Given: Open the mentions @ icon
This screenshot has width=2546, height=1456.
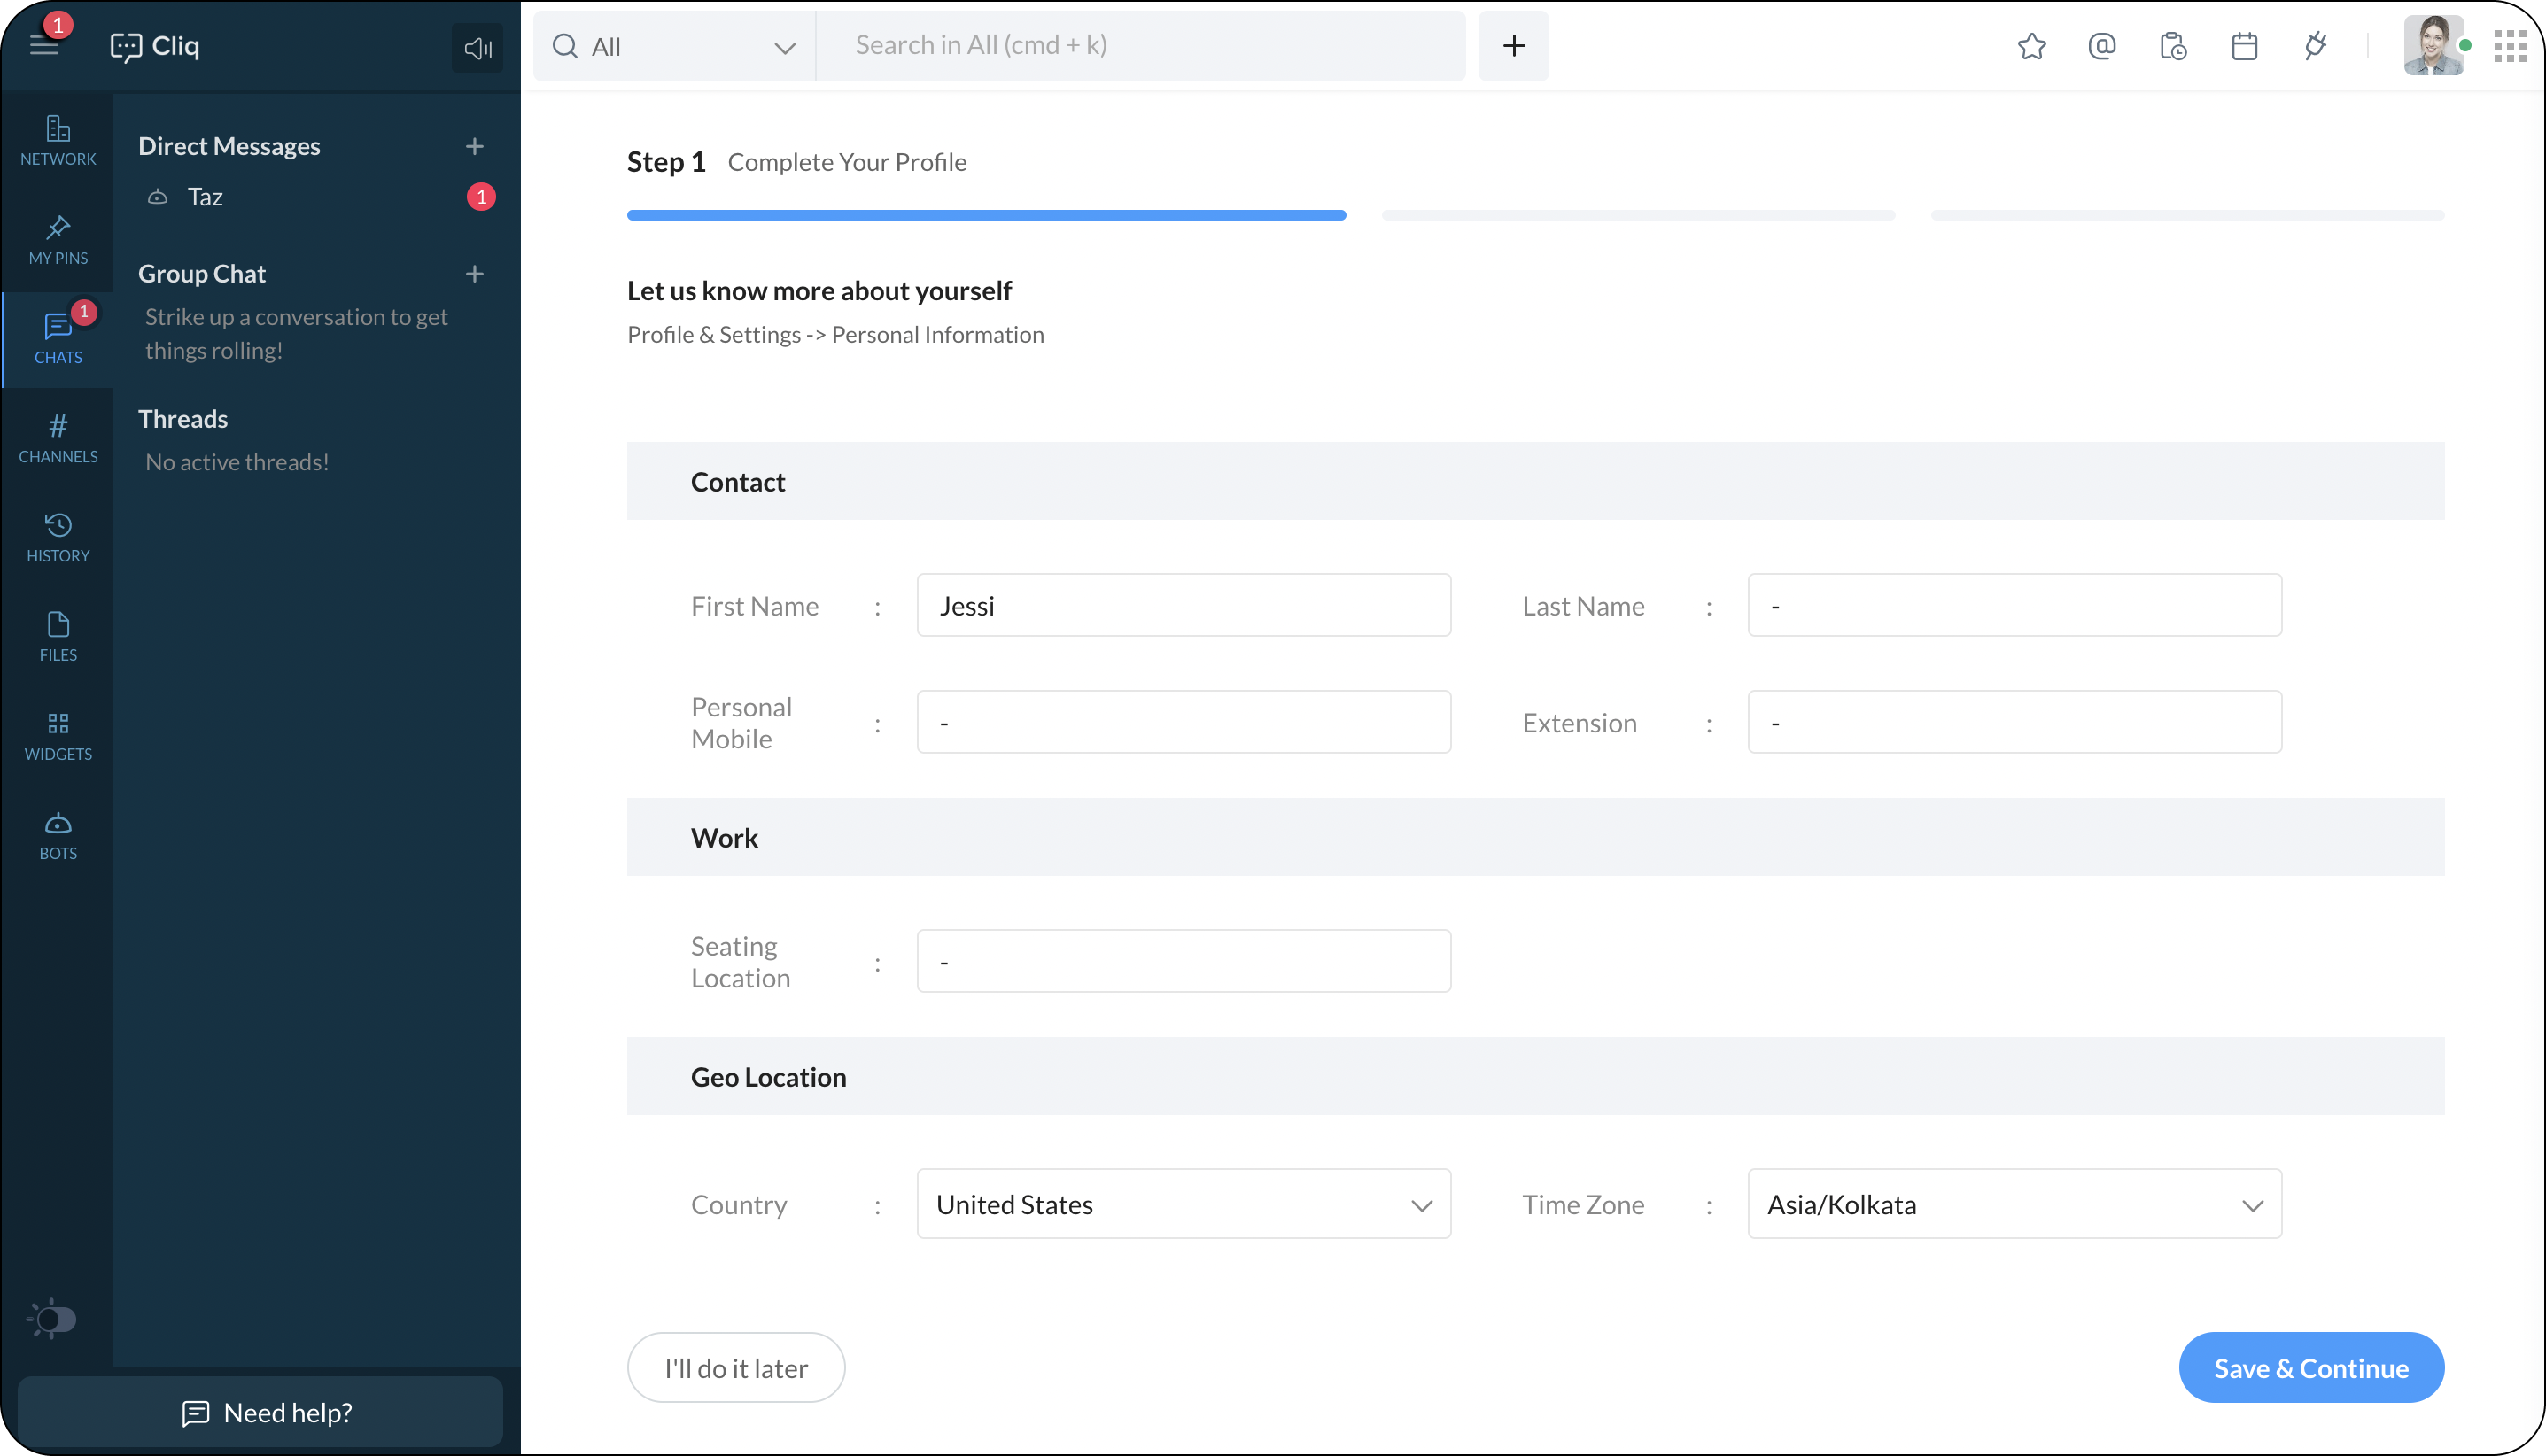Looking at the screenshot, I should [x=2102, y=46].
